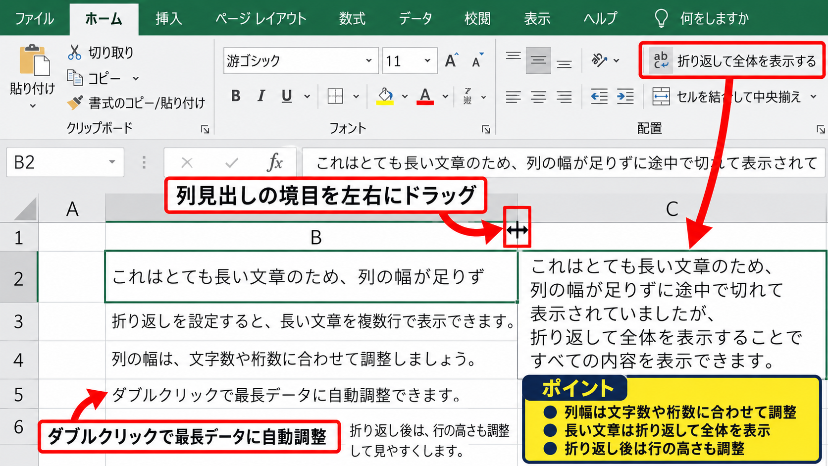Toggle top vertical alignment
This screenshot has width=828, height=466.
point(513,56)
